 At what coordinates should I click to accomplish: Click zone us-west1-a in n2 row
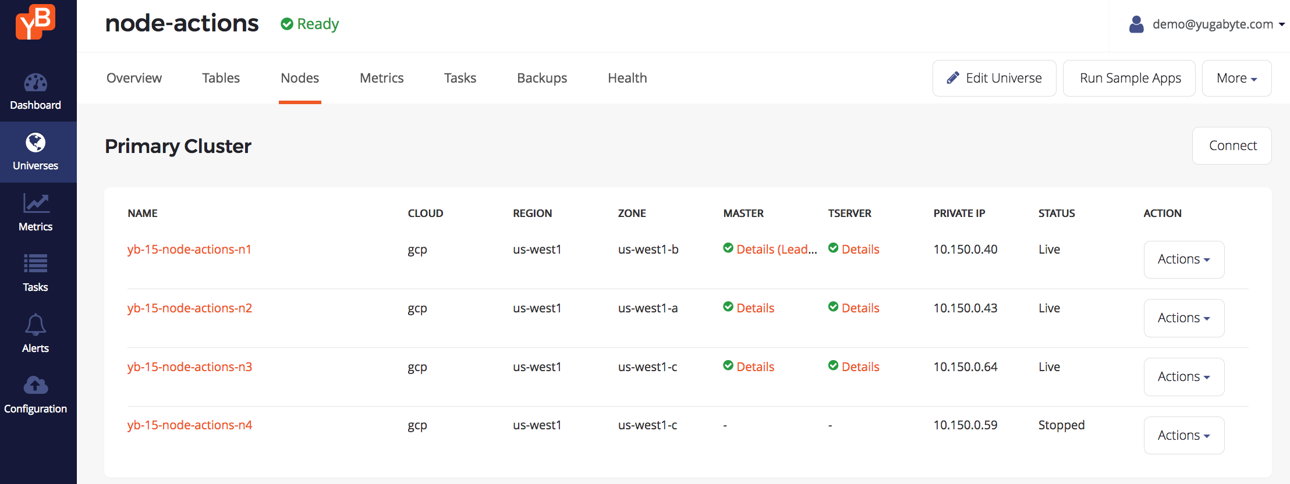[648, 308]
